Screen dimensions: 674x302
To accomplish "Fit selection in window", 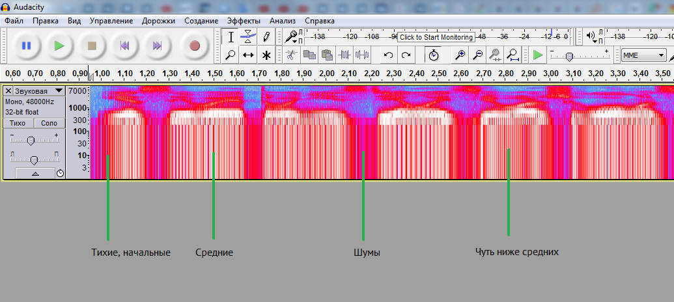I will click(x=495, y=55).
